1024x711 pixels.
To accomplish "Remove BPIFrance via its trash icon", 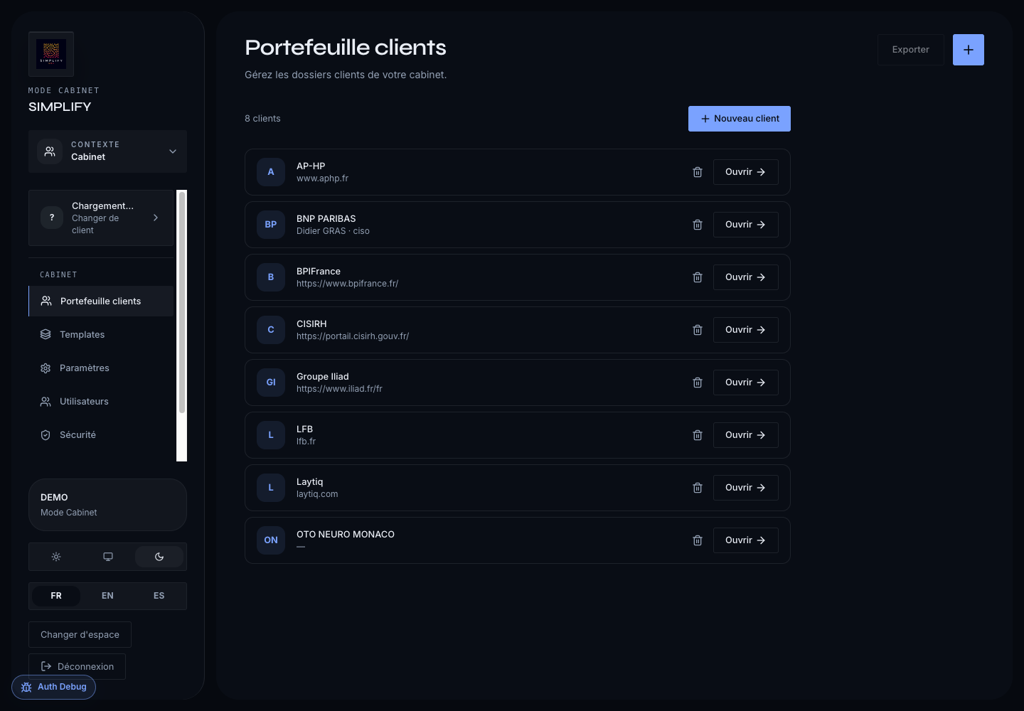I will tap(698, 277).
